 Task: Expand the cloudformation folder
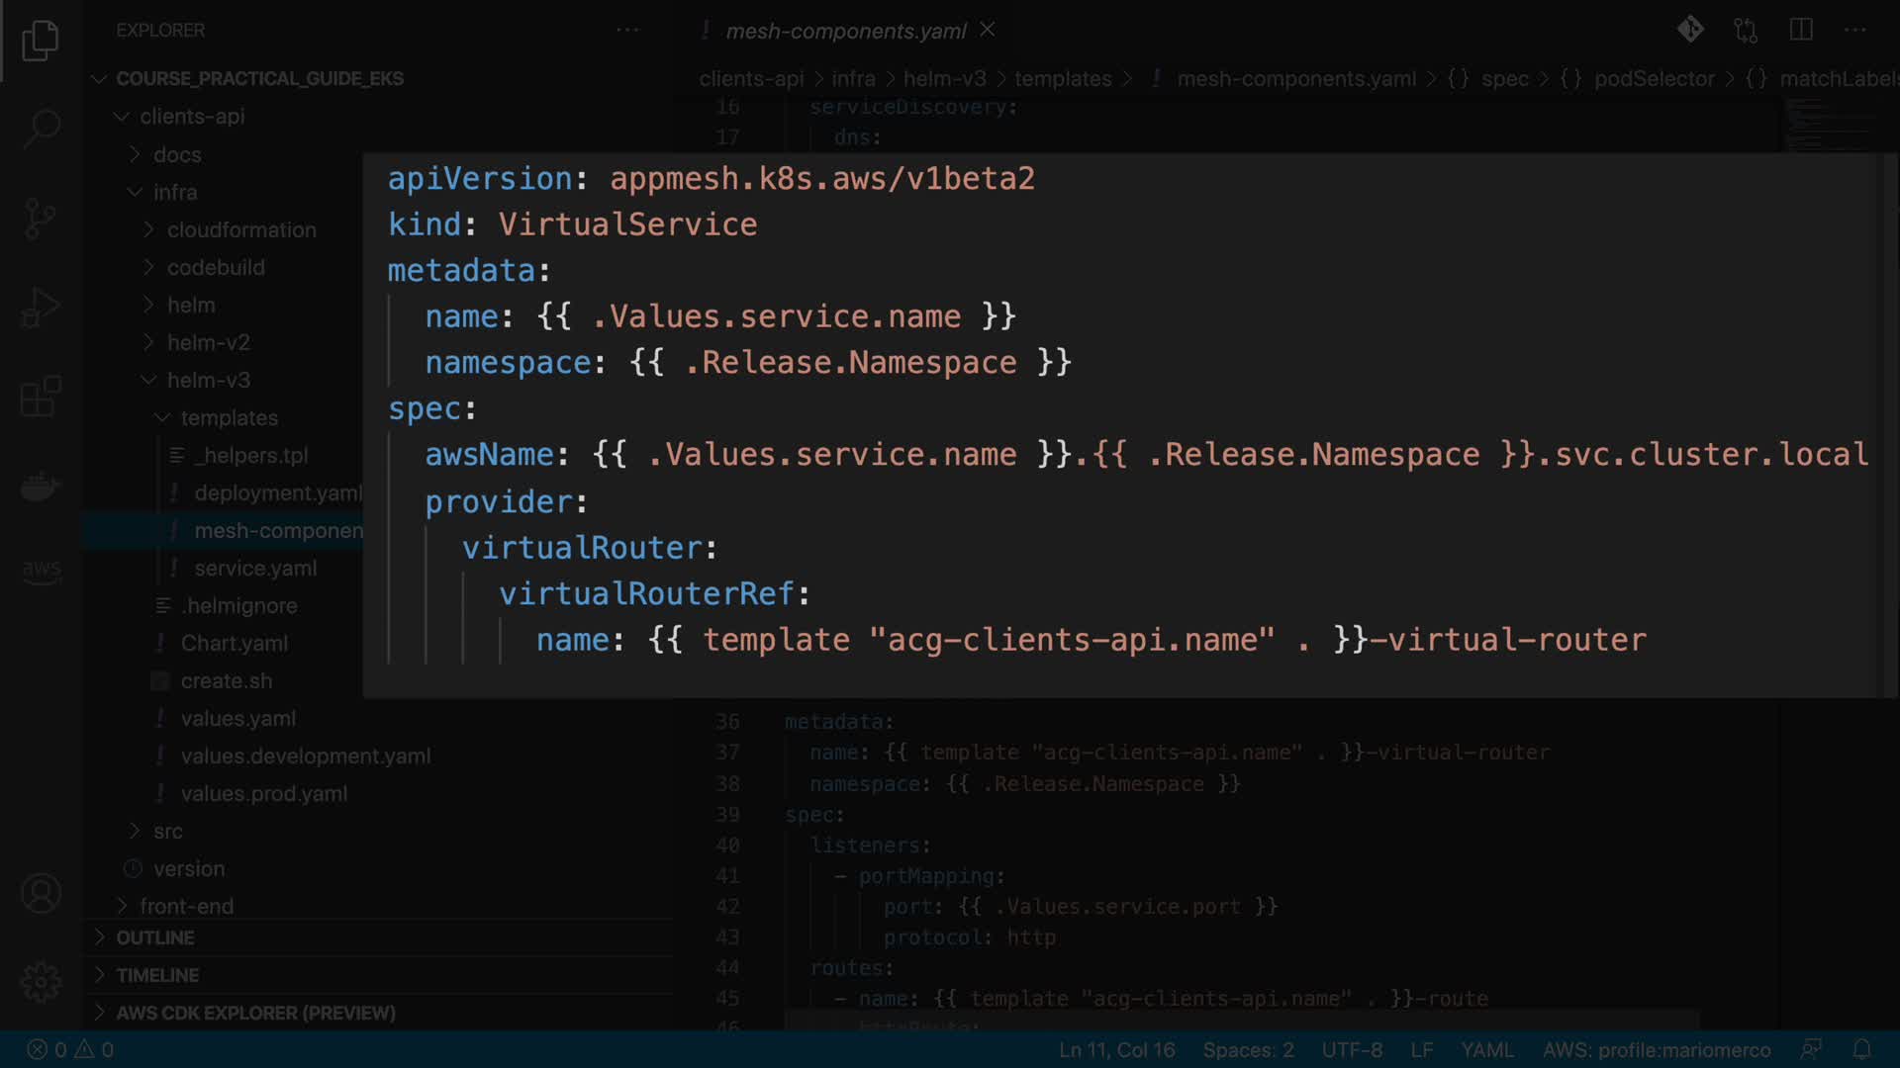pyautogui.click(x=240, y=229)
